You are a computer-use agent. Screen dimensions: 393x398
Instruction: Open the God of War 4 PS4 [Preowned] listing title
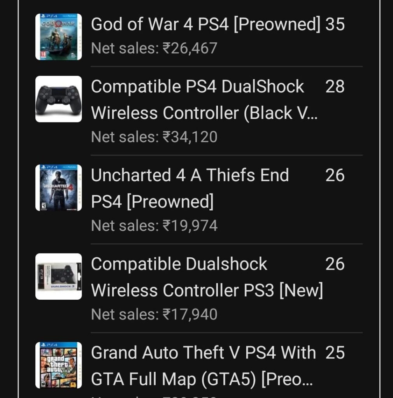tap(205, 24)
